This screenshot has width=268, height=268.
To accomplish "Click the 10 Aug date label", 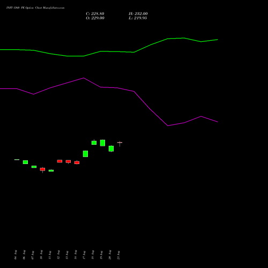I will pyautogui.click(x=41, y=255).
